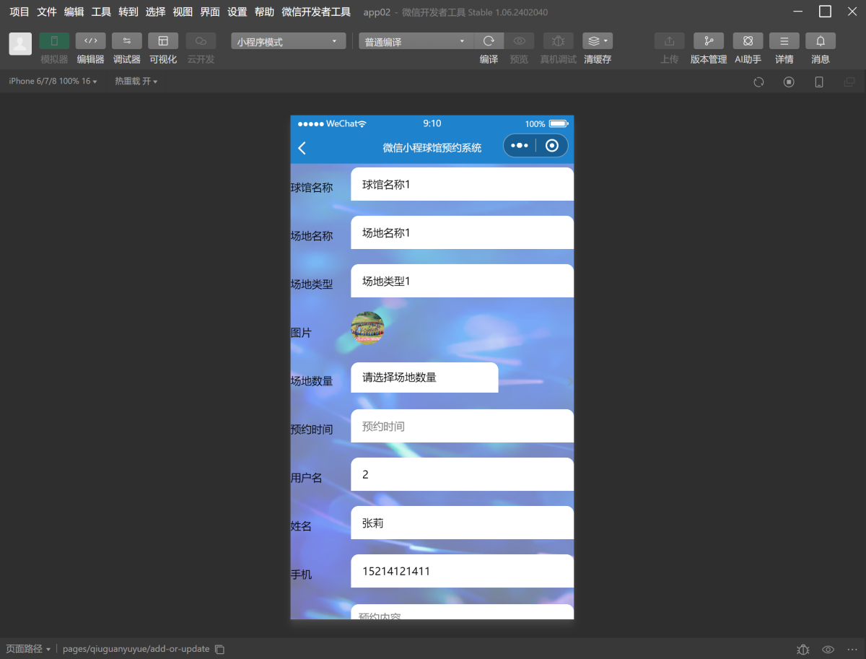
Task: Click the 清缓存 clear cache icon
Action: coord(597,41)
